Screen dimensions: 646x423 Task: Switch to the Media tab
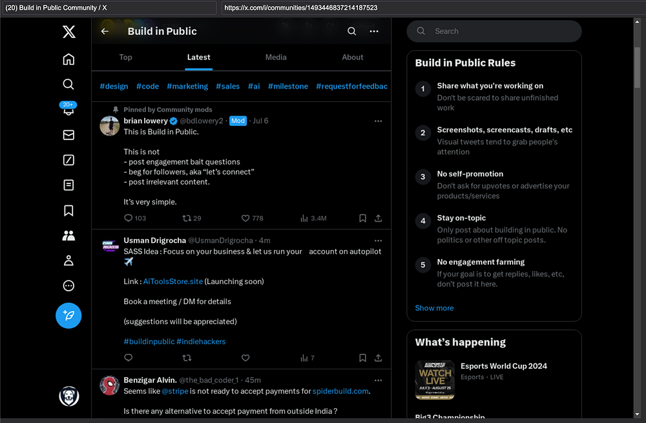tap(276, 57)
